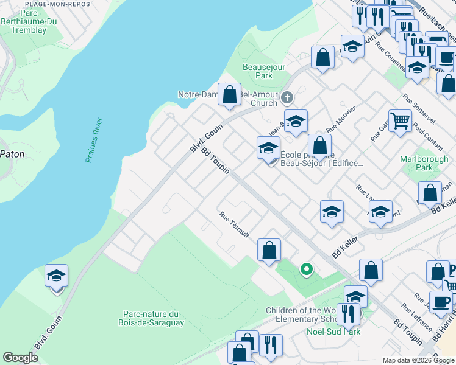Screen dimensions: 456x365
Task: Select shopping bag marker above Beausejour Park
Action: click(323, 58)
